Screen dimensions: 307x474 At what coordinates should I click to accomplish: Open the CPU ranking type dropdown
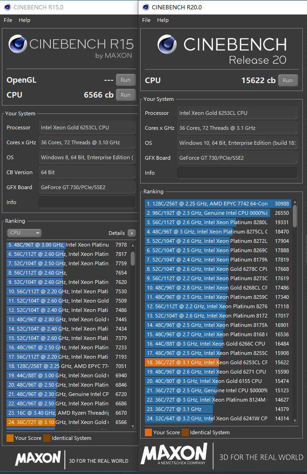tap(24, 233)
